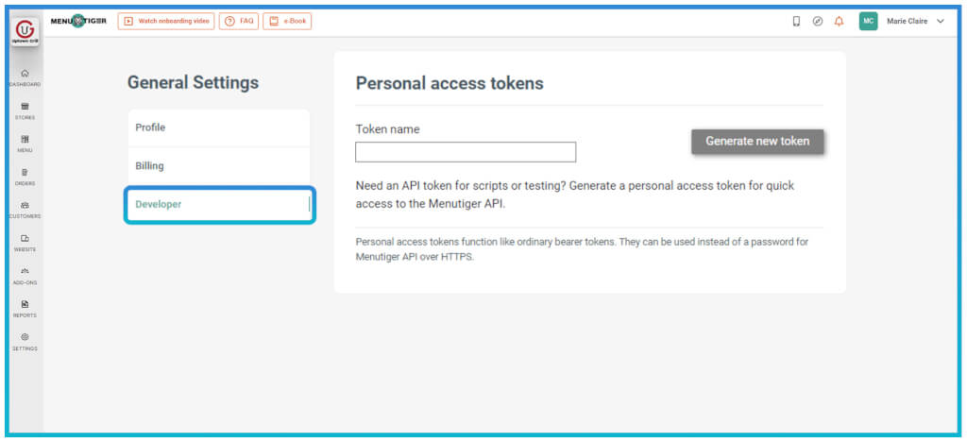
Task: Open Settings gear in sidebar
Action: click(x=25, y=341)
